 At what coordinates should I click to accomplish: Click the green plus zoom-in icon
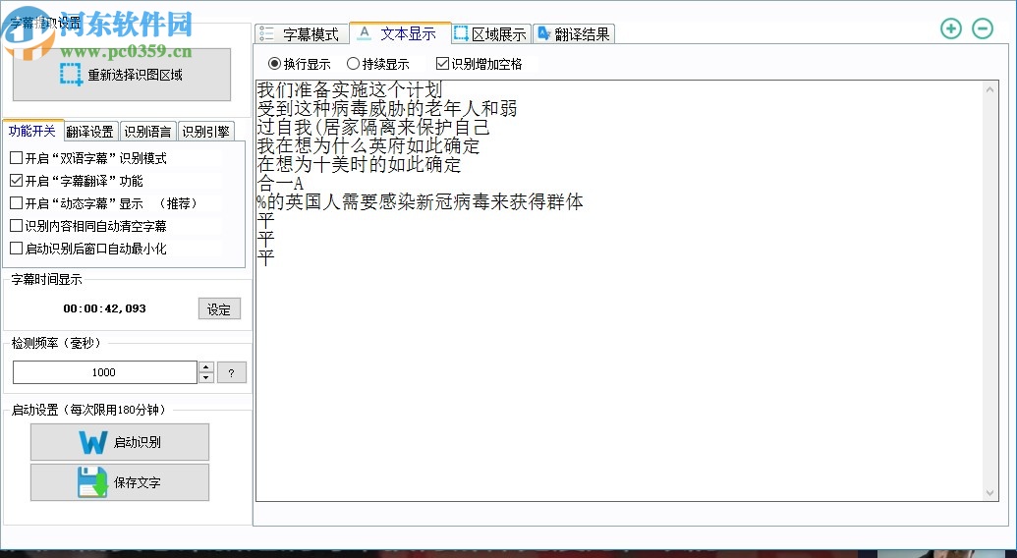pos(951,28)
